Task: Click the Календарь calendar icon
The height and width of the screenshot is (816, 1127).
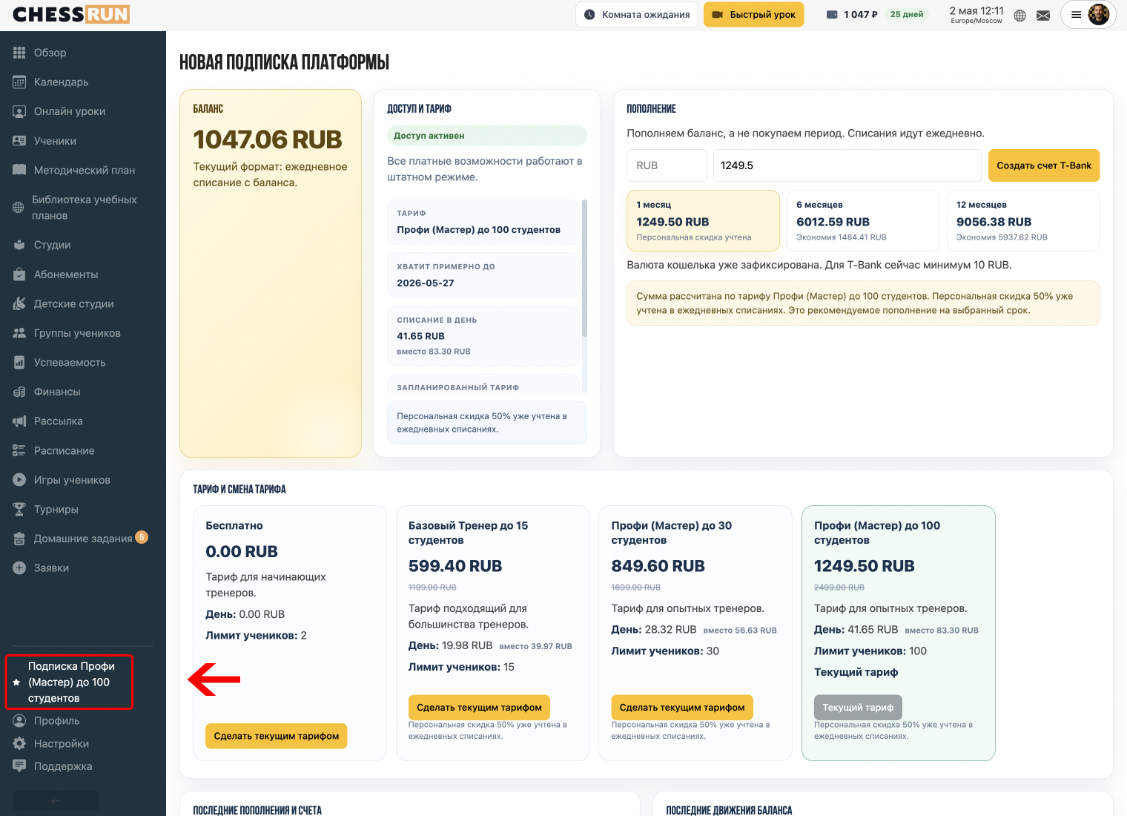Action: coord(19,82)
